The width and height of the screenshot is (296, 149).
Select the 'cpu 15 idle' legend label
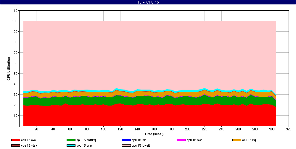pyautogui.click(x=139, y=140)
